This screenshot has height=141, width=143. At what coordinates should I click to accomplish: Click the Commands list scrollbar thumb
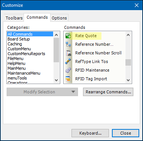click(128, 62)
